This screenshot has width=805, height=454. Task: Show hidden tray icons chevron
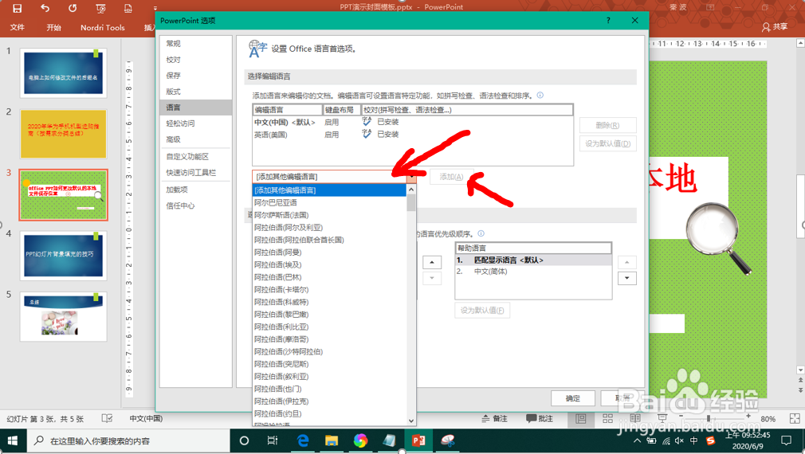pyautogui.click(x=637, y=440)
